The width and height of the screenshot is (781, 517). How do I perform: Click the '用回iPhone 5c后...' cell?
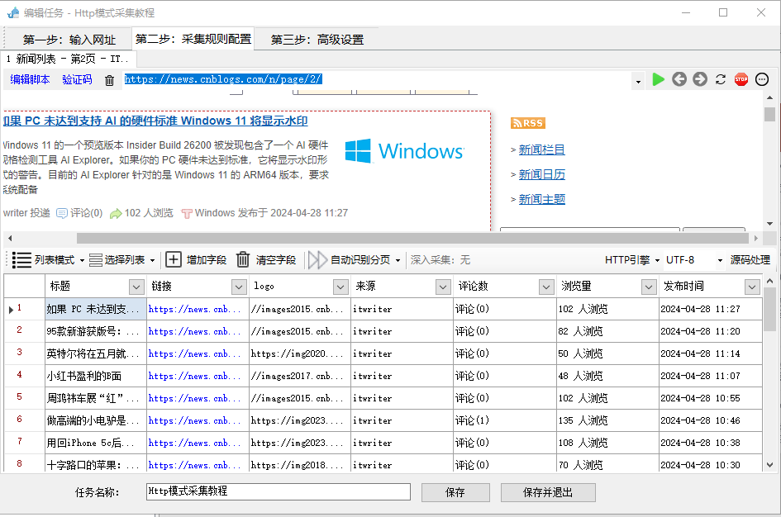[96, 443]
